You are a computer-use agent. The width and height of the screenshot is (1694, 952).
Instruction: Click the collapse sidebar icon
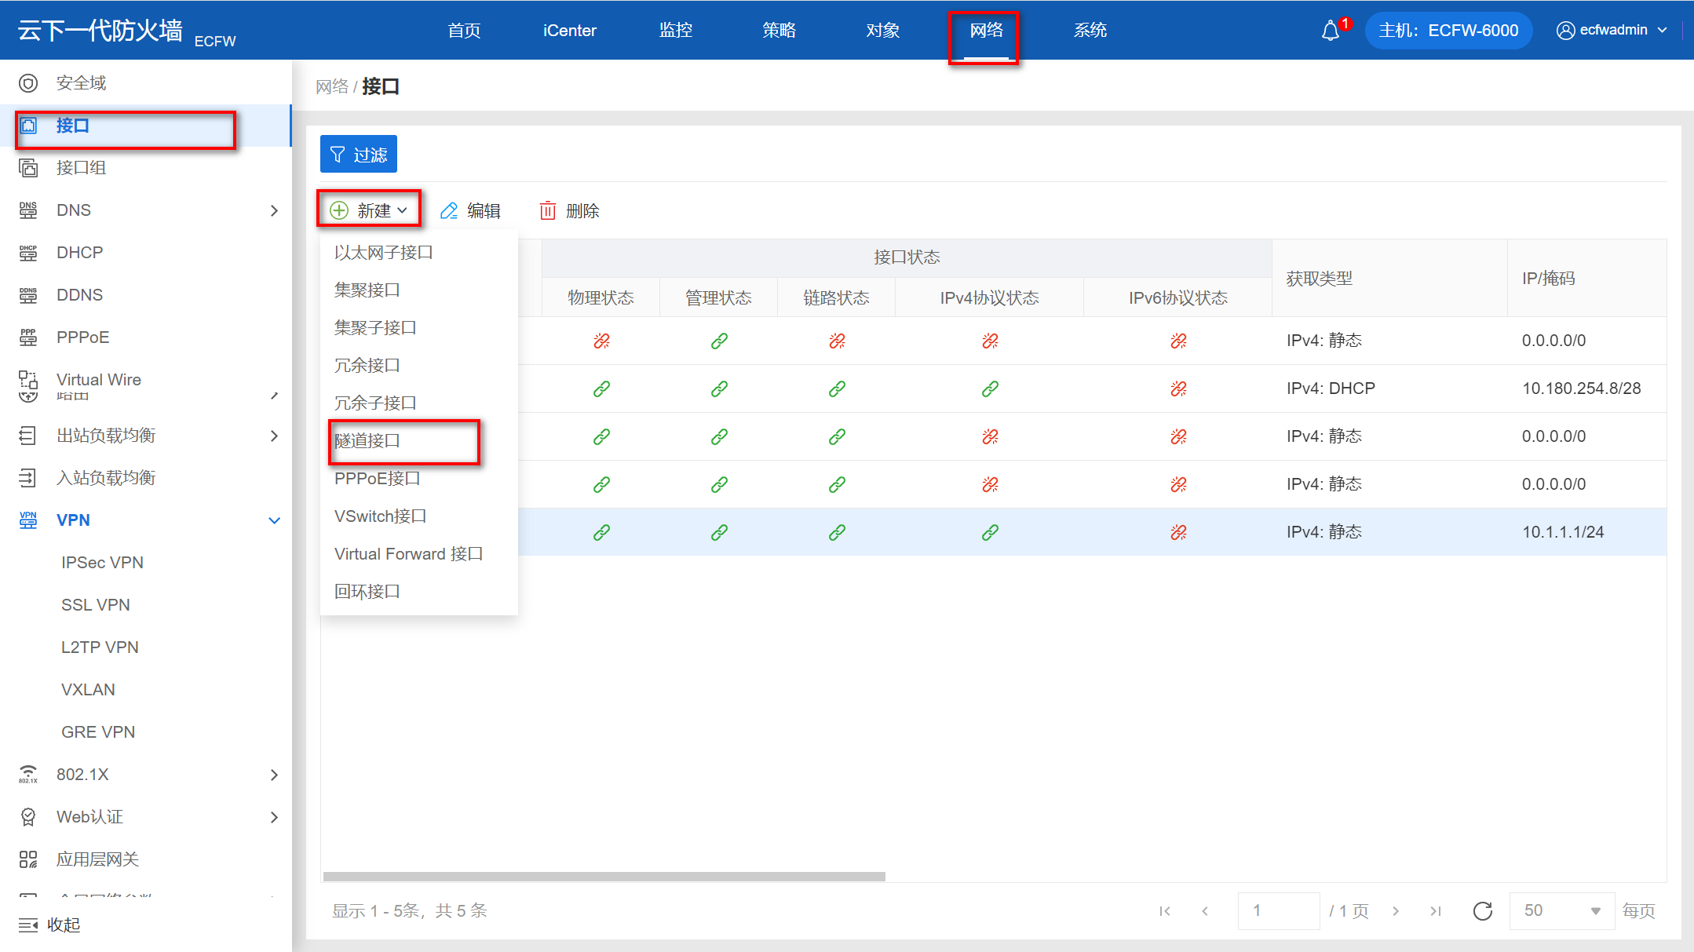(28, 925)
